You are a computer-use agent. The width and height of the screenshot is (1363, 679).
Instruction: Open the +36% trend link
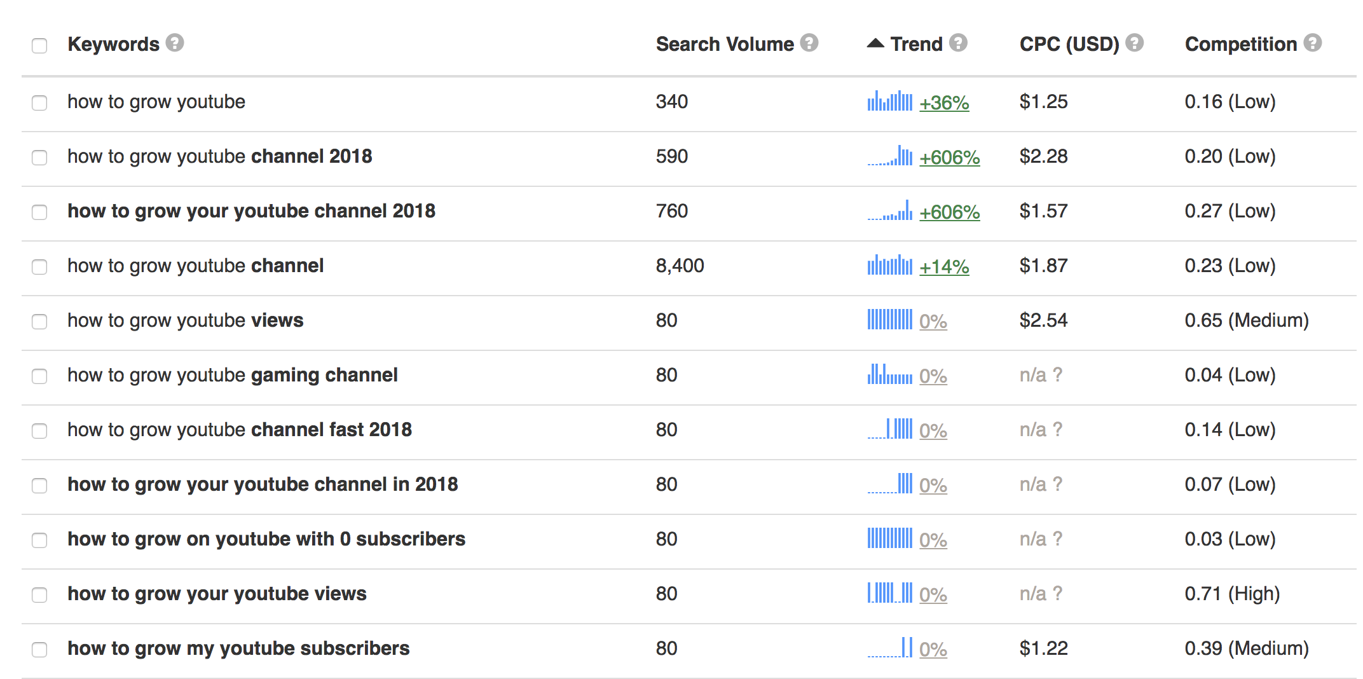point(944,103)
